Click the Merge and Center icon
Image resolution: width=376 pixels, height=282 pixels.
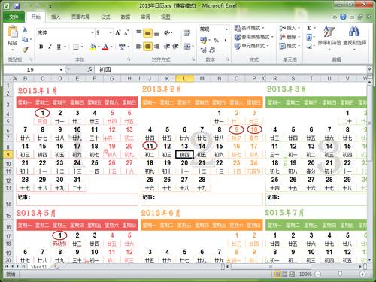pos(187,46)
